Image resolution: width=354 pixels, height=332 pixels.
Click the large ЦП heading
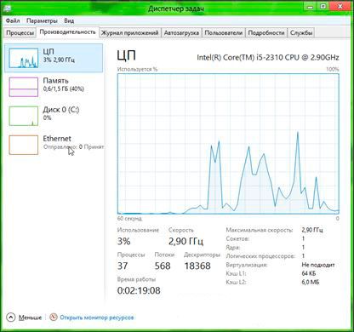126,55
